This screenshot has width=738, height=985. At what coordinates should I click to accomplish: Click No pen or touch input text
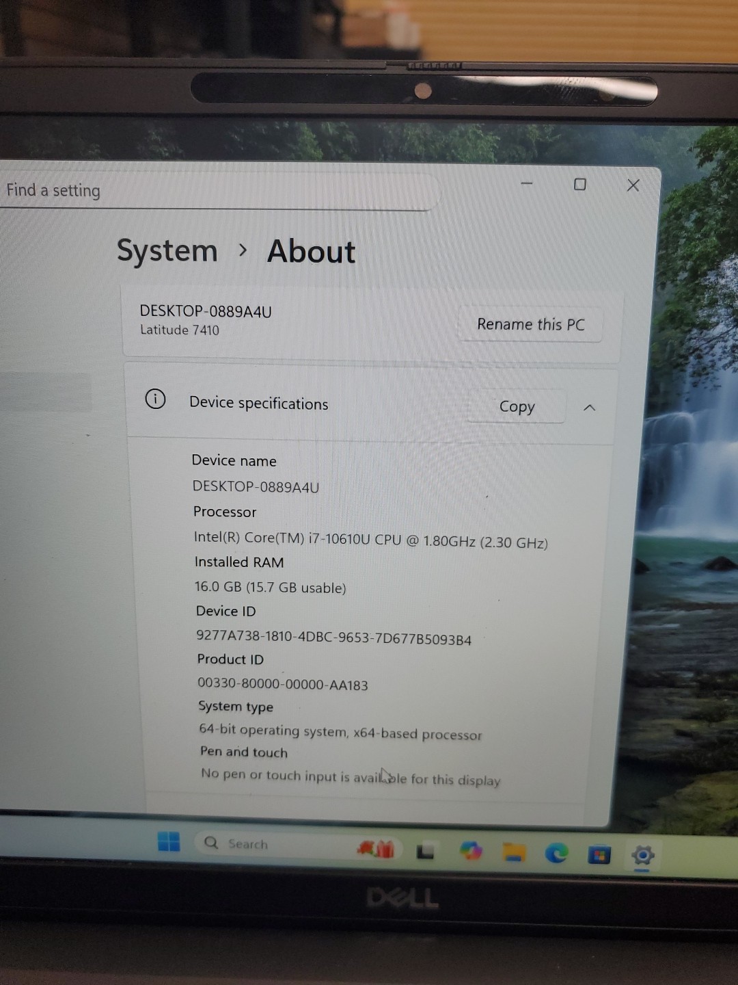[x=351, y=777]
